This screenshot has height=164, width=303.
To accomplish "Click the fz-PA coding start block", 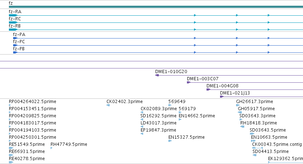I will (15, 38).
